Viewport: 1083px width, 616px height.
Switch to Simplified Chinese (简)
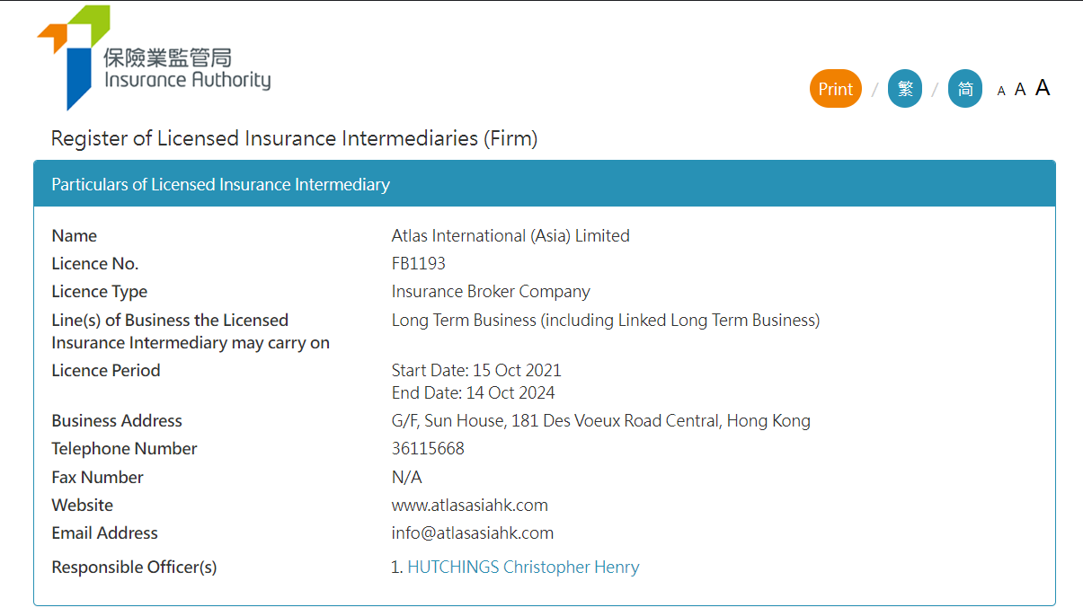(965, 89)
